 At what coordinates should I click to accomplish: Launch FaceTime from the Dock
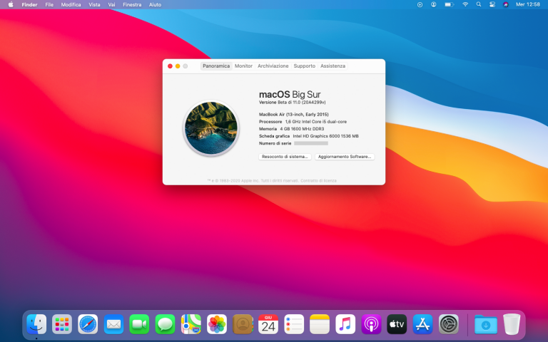pos(139,324)
